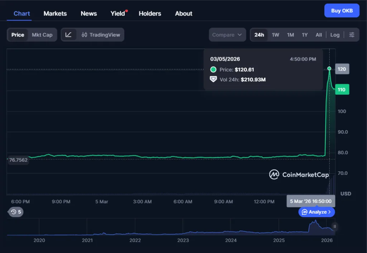
Task: Switch to candlestick chart view
Action: (x=85, y=34)
